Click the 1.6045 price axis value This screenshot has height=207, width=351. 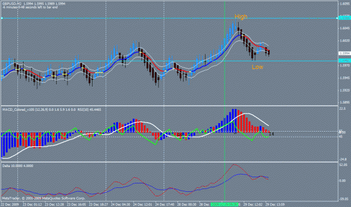pyautogui.click(x=344, y=28)
